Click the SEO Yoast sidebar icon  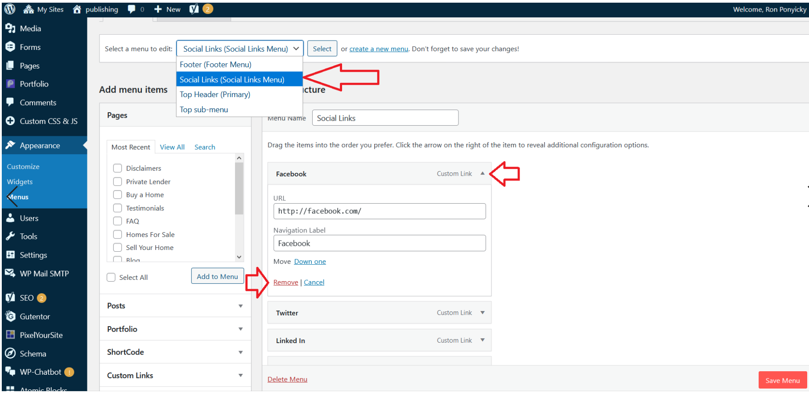pyautogui.click(x=10, y=298)
